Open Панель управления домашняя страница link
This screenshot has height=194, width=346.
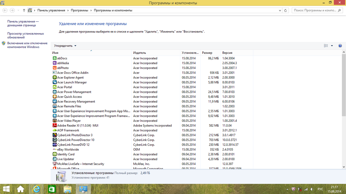coord(23,23)
